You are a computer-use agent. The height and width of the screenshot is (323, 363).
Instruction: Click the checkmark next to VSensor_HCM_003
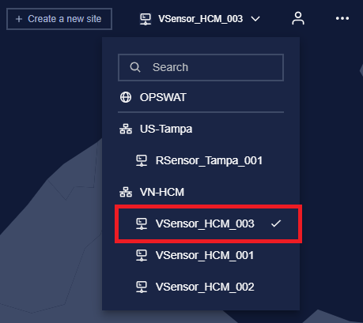pyautogui.click(x=276, y=223)
